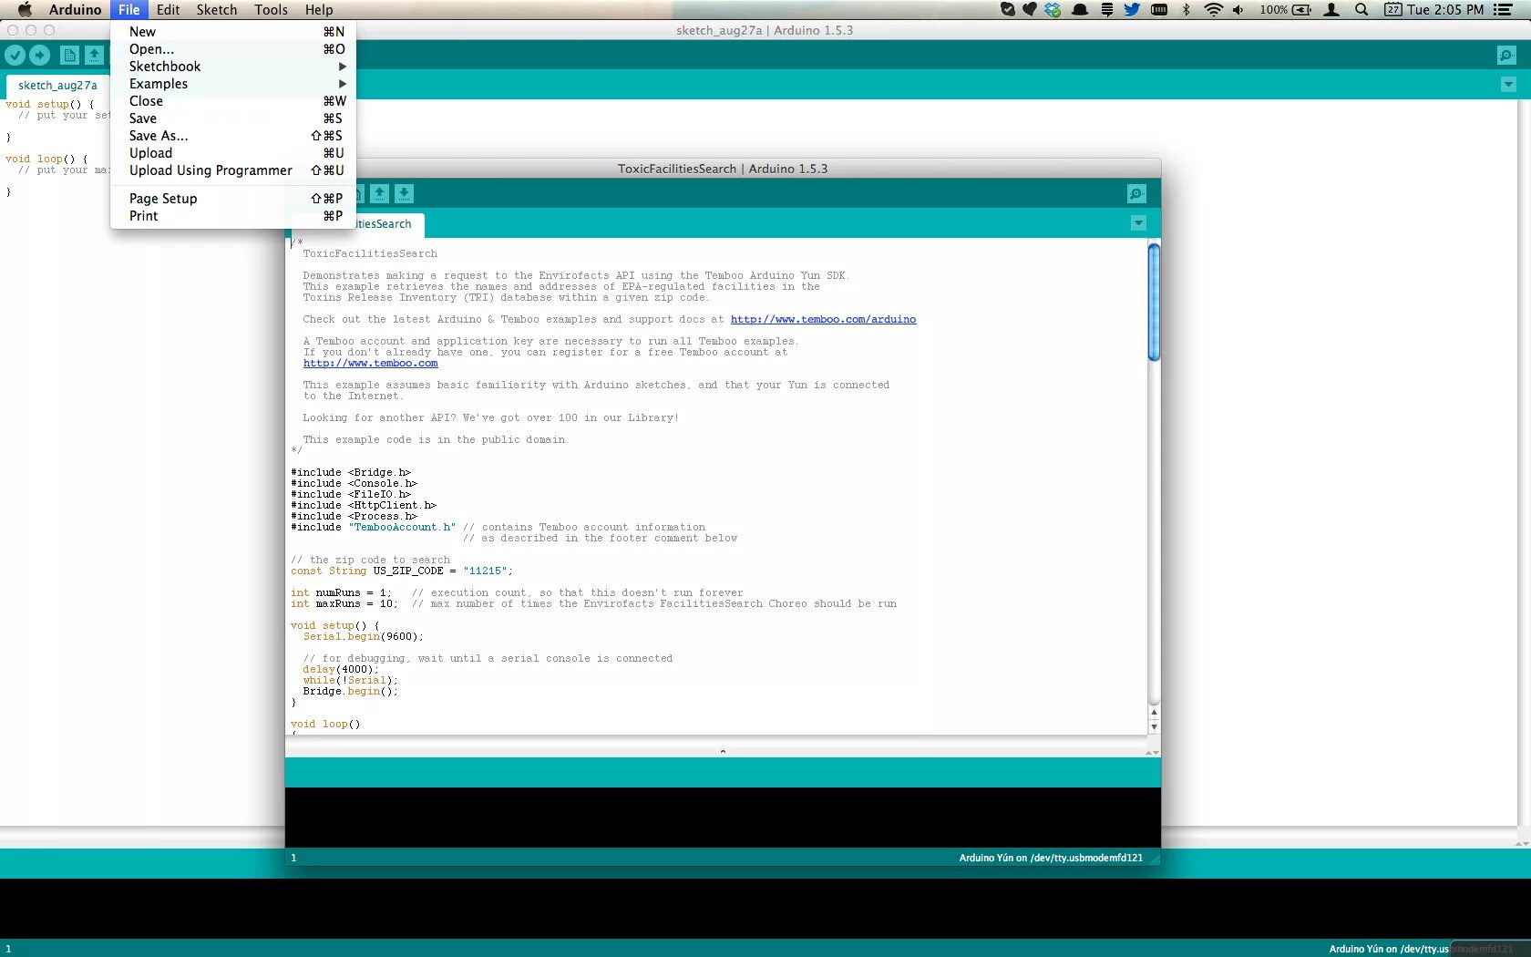Create a new sketch via the New document icon
Image resolution: width=1531 pixels, height=957 pixels.
coord(69,55)
